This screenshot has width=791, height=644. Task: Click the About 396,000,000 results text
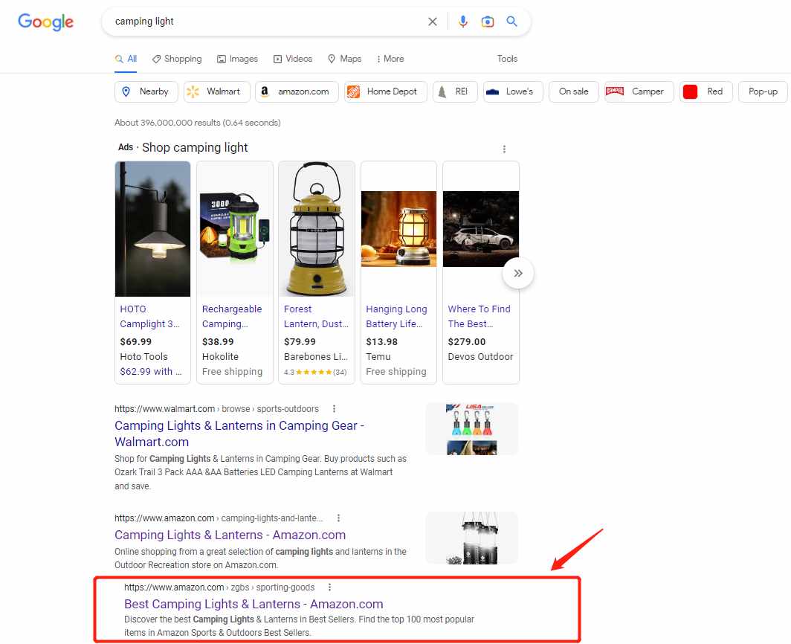coord(197,123)
